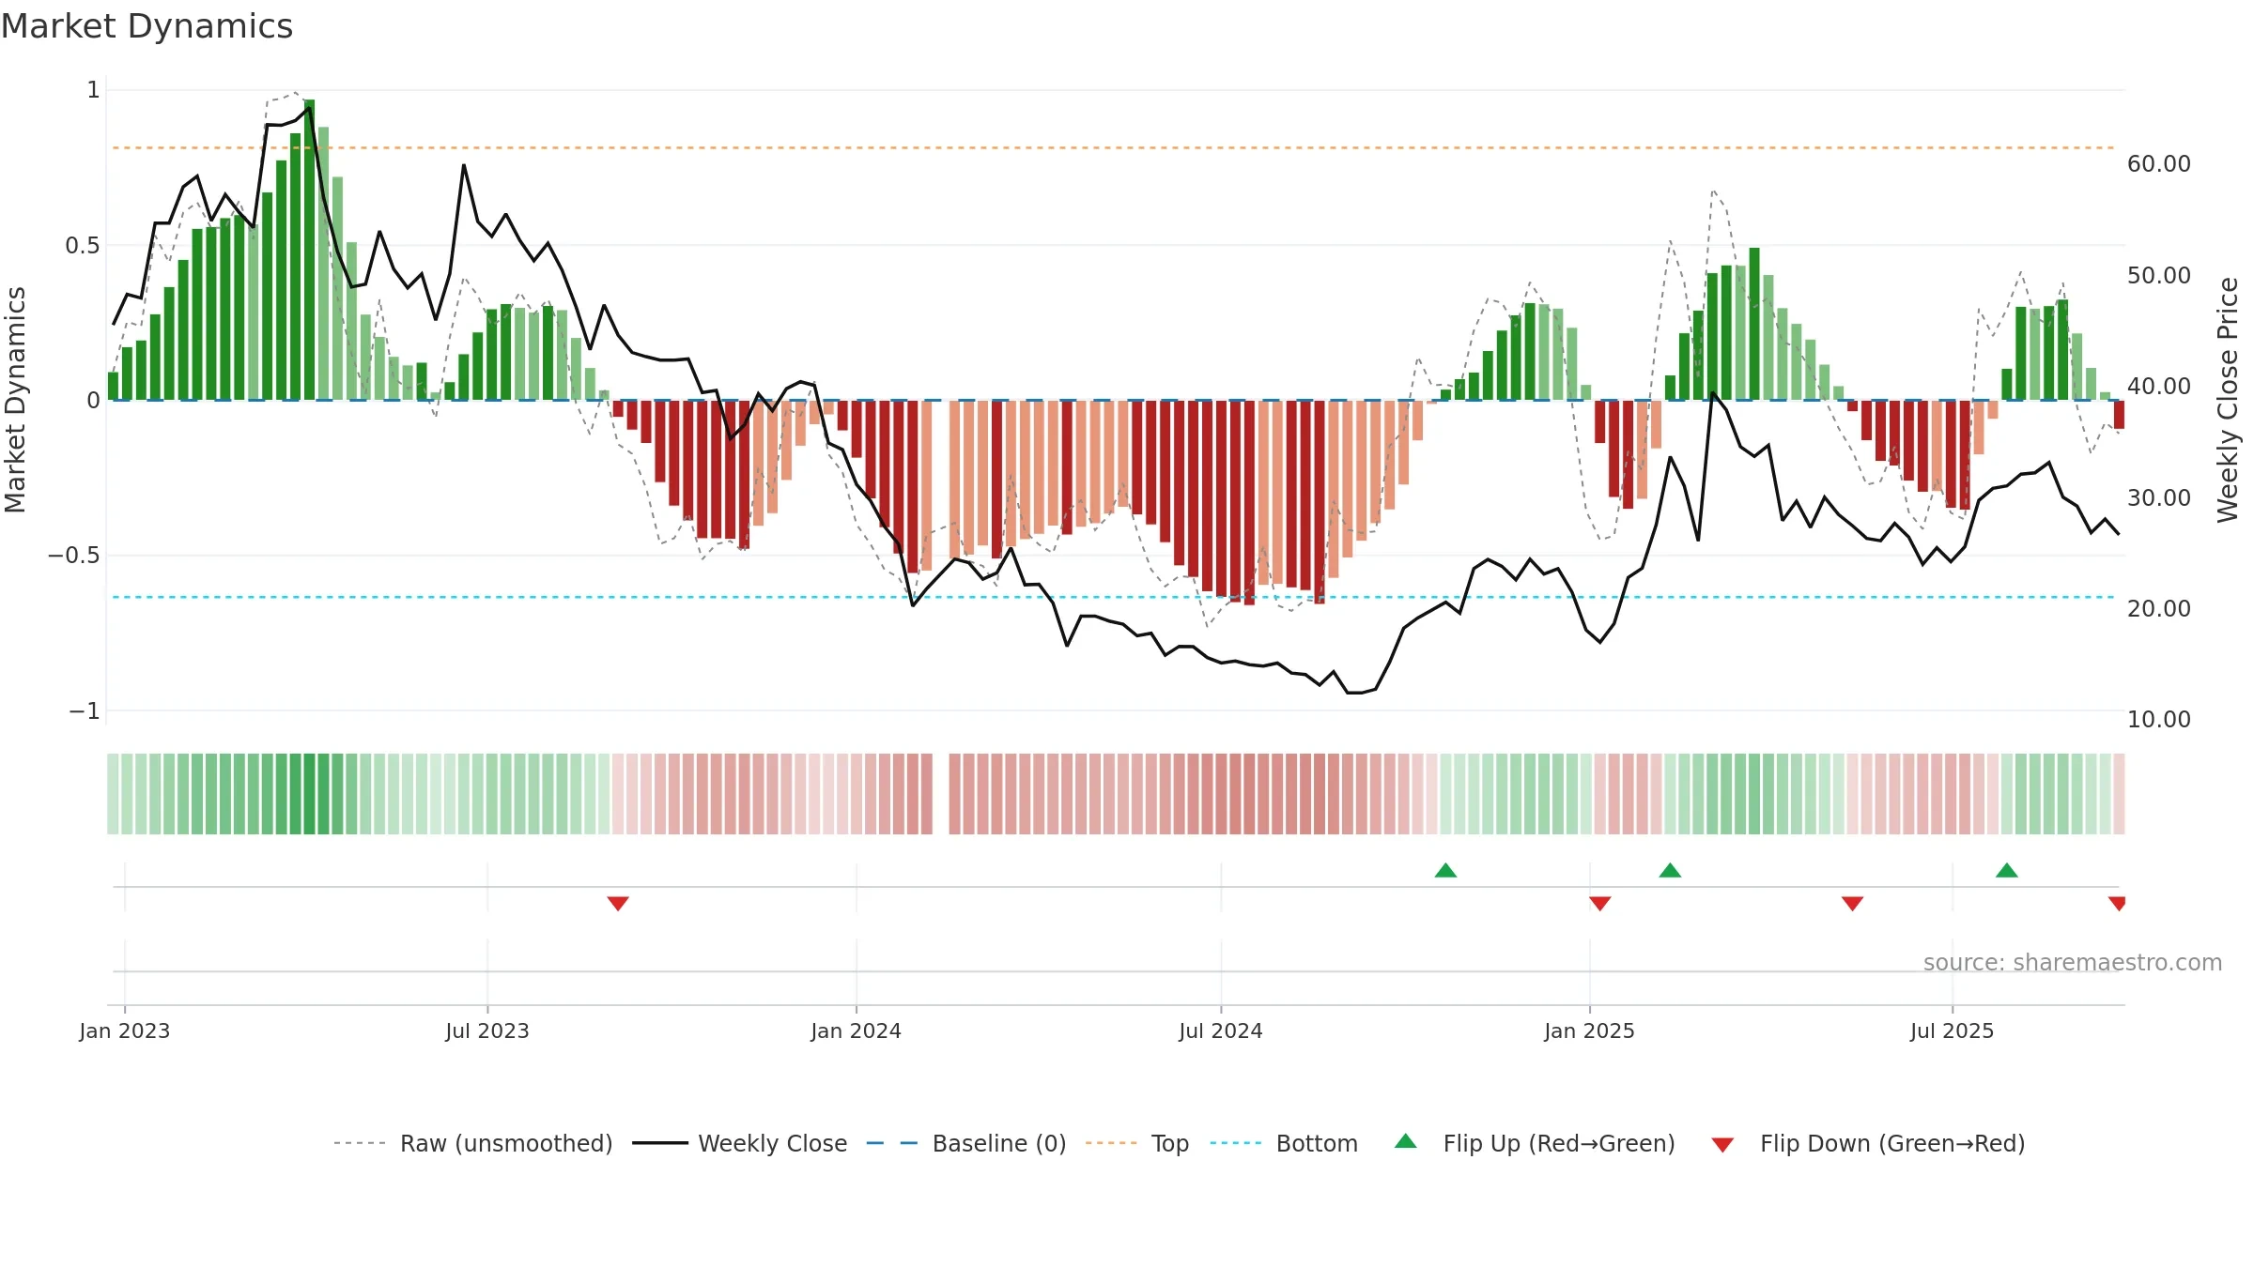The width and height of the screenshot is (2254, 1267).
Task: Toggle the Weekly Close legend entry
Action: coord(739,1143)
